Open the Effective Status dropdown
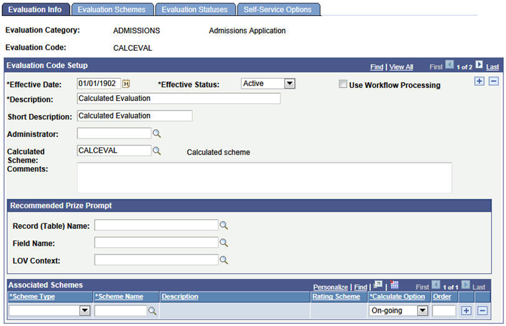 290,83
